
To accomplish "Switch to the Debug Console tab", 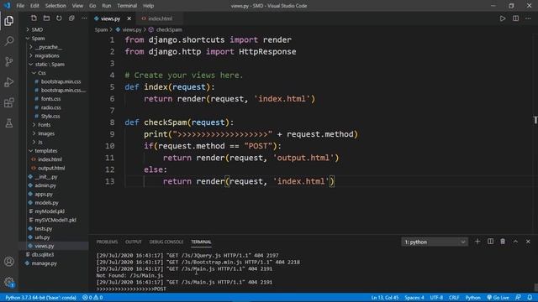I will click(x=166, y=242).
